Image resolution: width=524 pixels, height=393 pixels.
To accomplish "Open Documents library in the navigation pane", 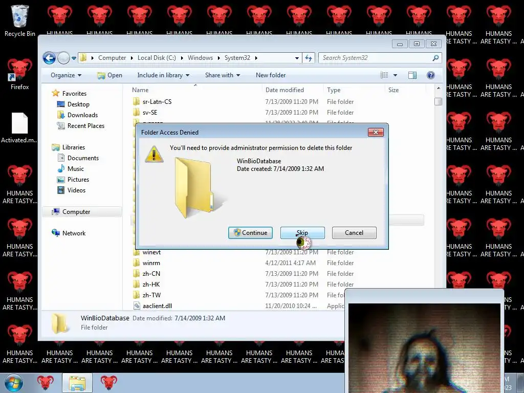I will [78, 158].
